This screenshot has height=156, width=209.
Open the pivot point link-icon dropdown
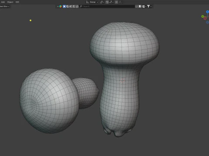click(102, 2)
